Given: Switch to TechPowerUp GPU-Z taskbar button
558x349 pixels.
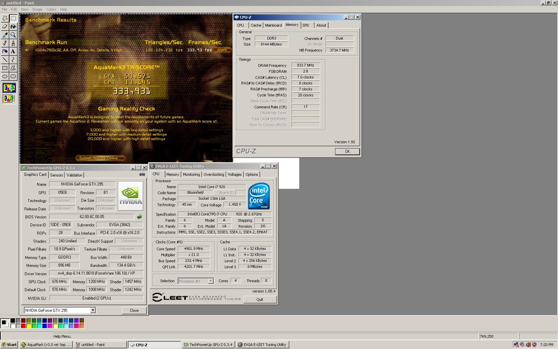Looking at the screenshot, I should pos(208,345).
